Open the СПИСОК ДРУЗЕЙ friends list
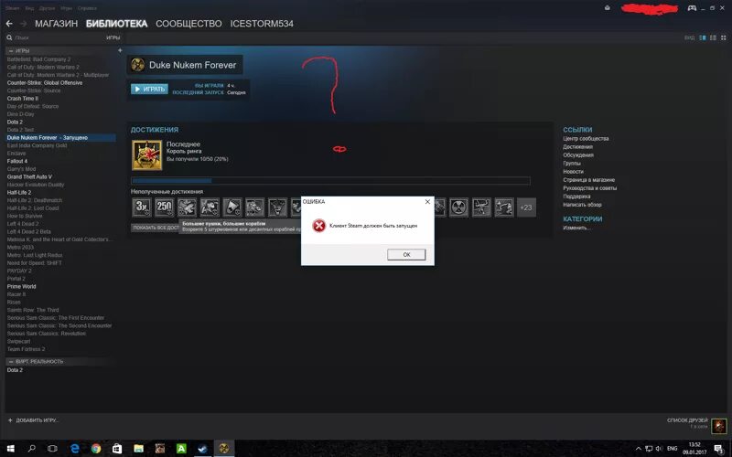 coord(687,420)
